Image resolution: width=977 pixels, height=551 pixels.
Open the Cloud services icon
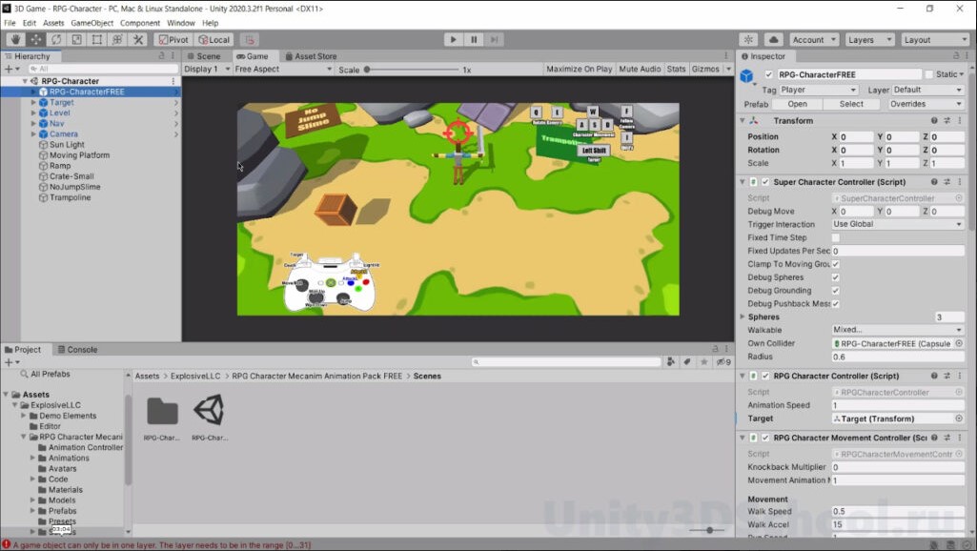pos(773,39)
